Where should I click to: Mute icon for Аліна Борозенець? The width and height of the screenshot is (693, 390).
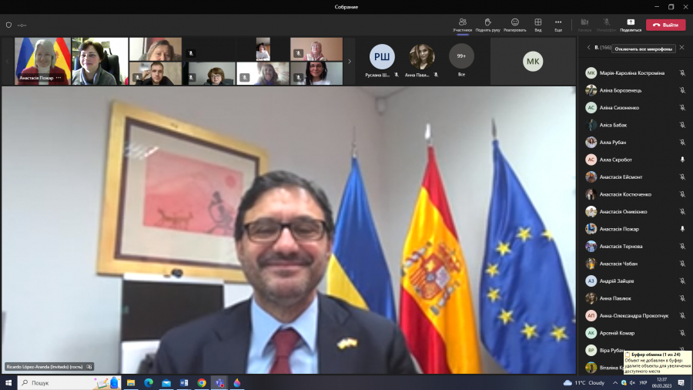coord(682,90)
